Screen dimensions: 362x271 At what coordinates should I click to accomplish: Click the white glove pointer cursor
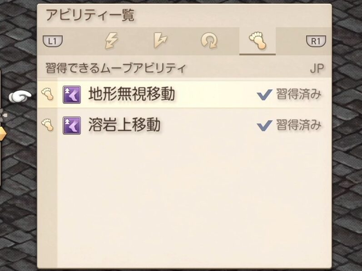pyautogui.click(x=21, y=96)
